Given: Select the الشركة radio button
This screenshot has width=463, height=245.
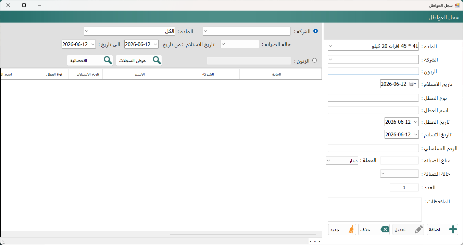Looking at the screenshot, I should click(x=315, y=31).
